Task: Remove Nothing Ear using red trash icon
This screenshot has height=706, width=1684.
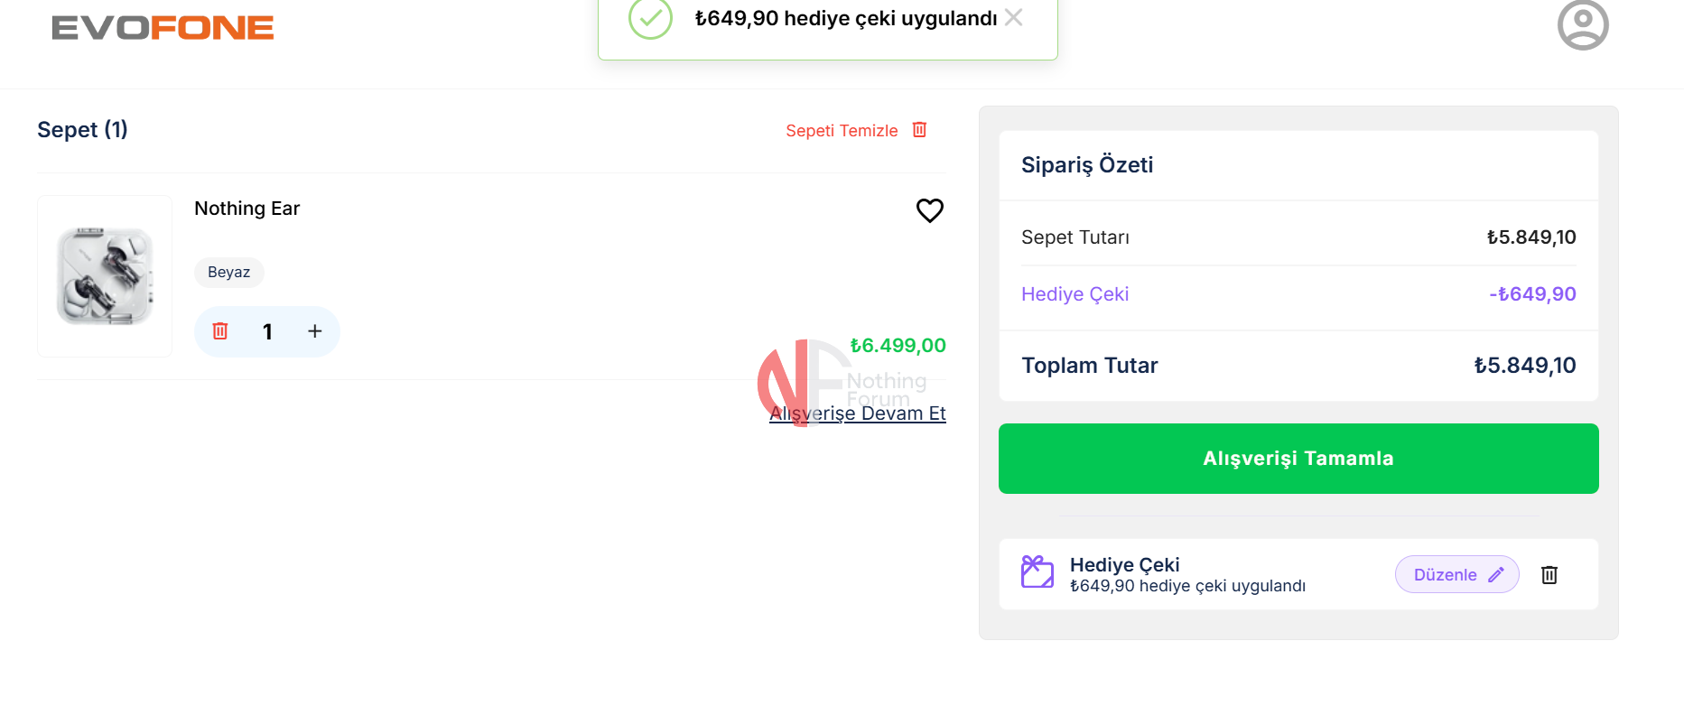Action: click(220, 331)
